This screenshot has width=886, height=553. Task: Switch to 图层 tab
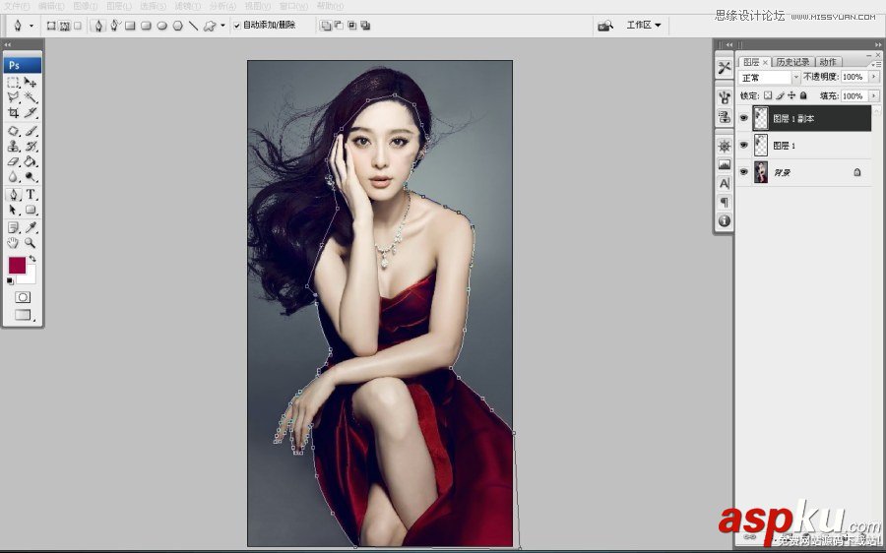(x=754, y=62)
